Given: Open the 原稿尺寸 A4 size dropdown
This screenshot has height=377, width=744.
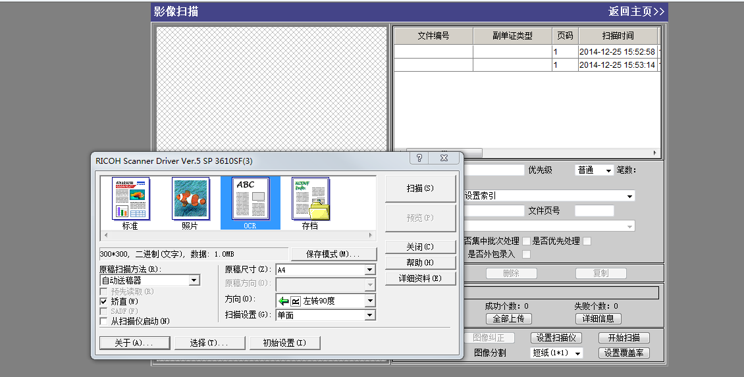Looking at the screenshot, I should pos(369,270).
